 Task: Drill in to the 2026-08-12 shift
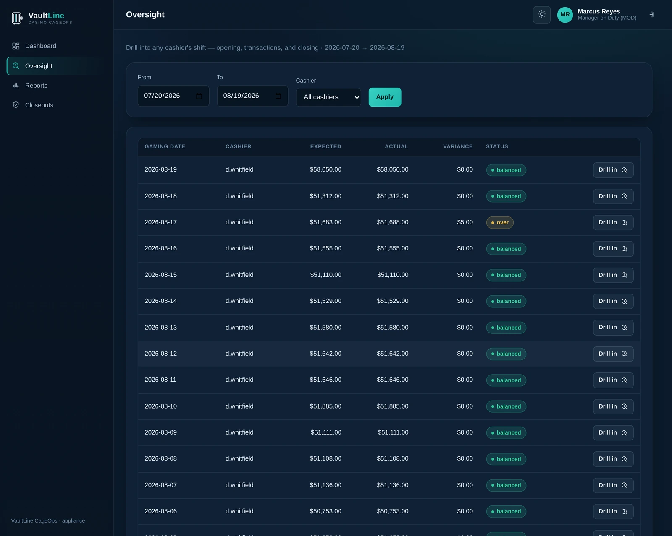coord(613,354)
